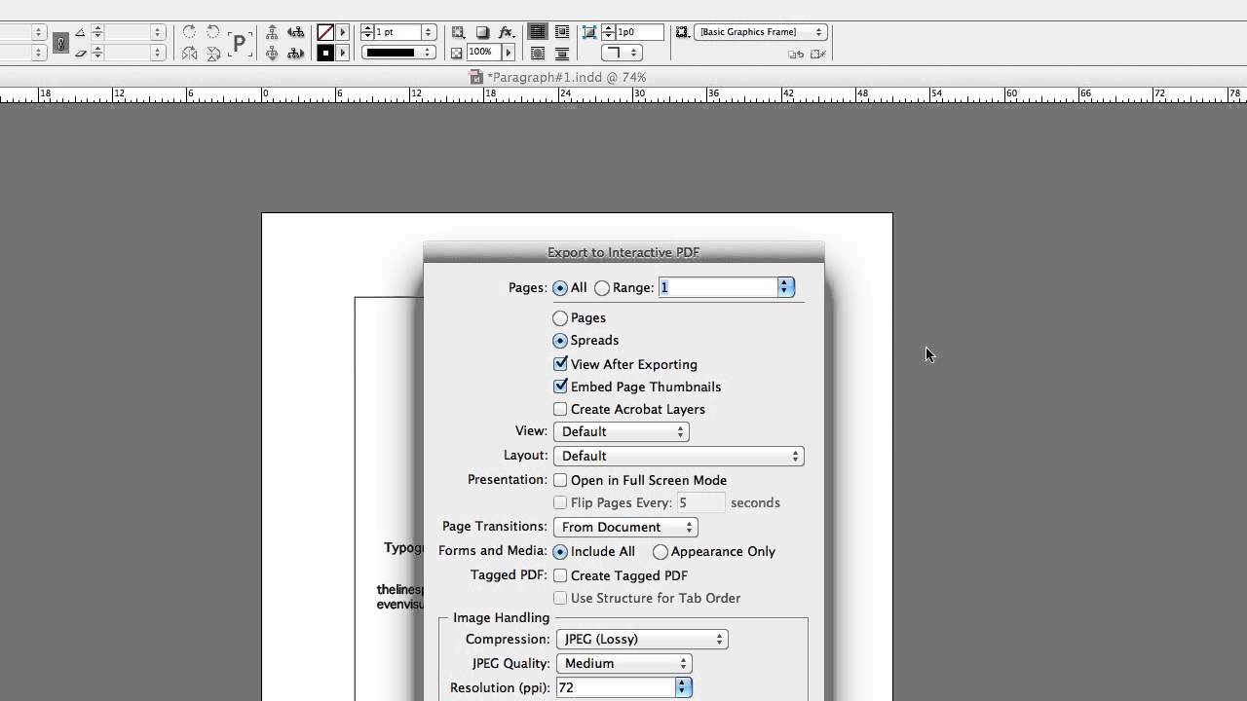The image size is (1247, 701).
Task: Open the Basic Graphics Frame style dropdown
Action: tap(760, 32)
